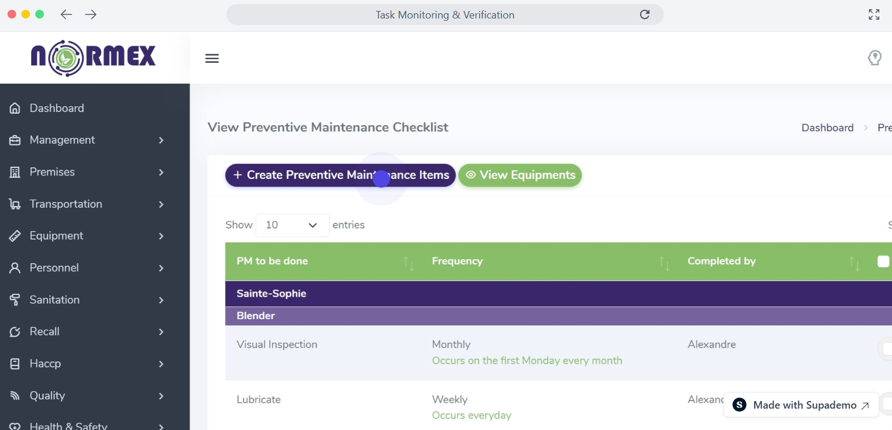Sort by the Frequency column arrows

point(665,262)
